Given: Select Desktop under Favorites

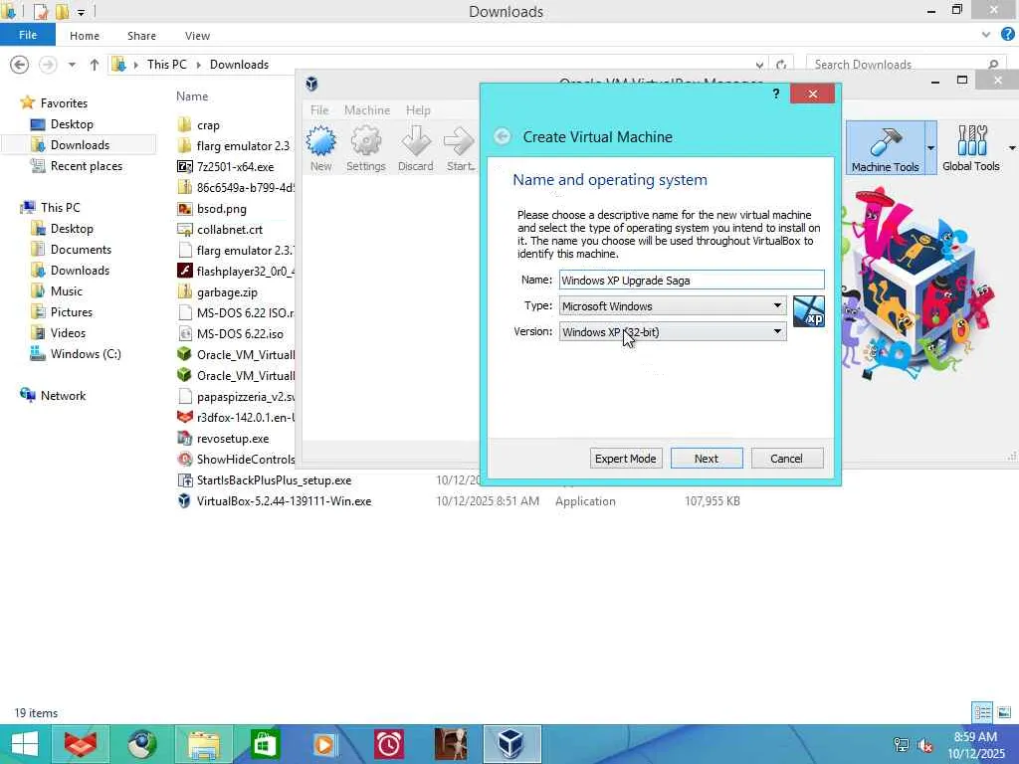Looking at the screenshot, I should coord(72,124).
